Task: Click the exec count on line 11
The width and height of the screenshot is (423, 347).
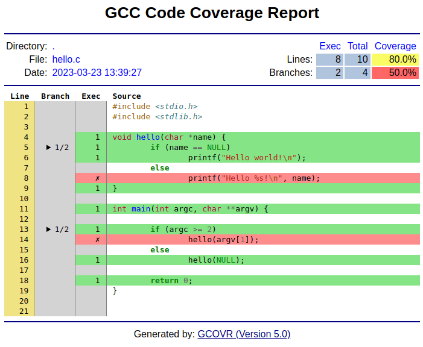Action: point(98,209)
